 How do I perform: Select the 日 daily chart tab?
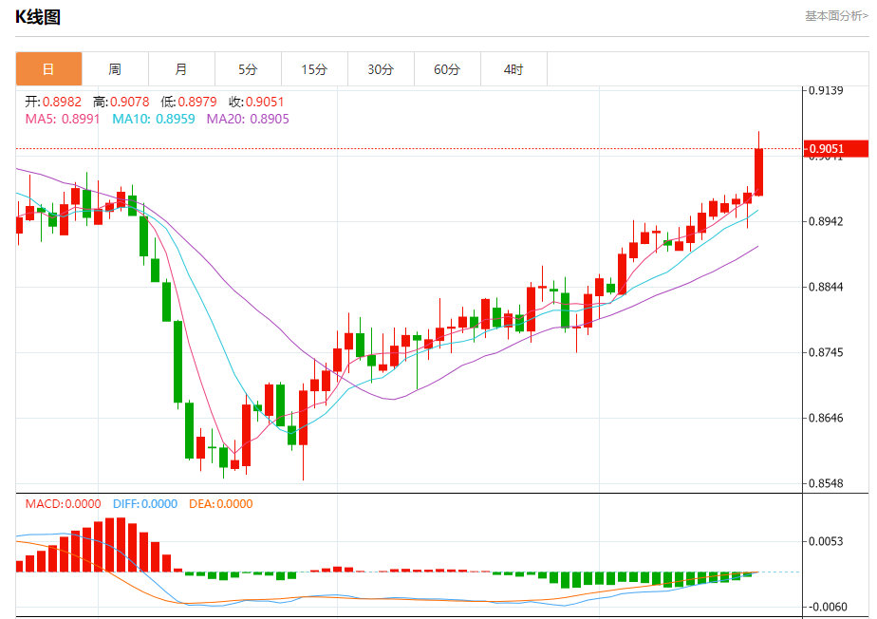(48, 69)
